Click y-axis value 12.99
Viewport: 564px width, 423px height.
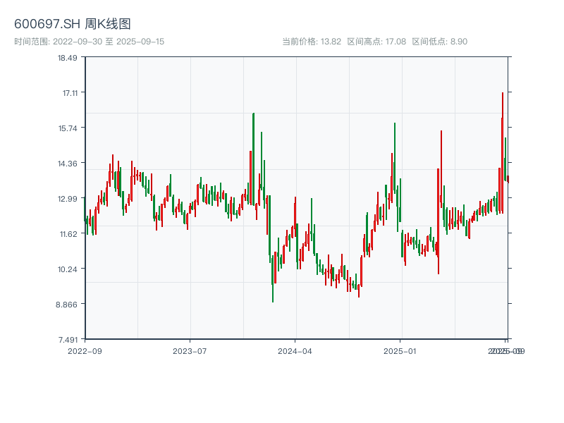(67, 199)
